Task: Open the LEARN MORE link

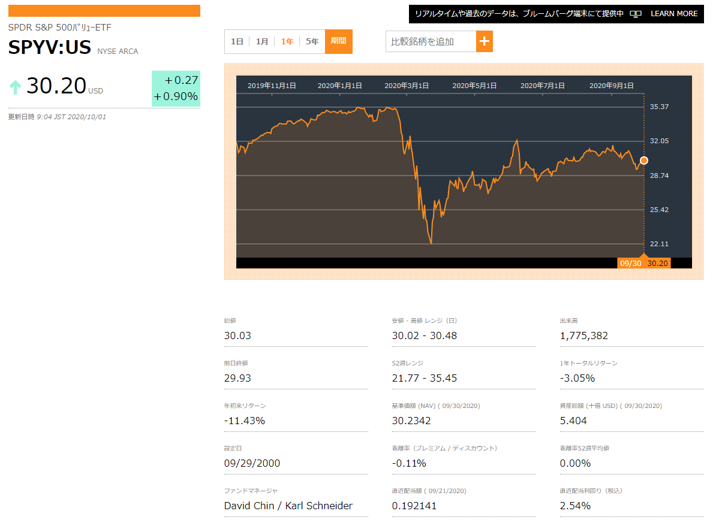Action: [674, 14]
